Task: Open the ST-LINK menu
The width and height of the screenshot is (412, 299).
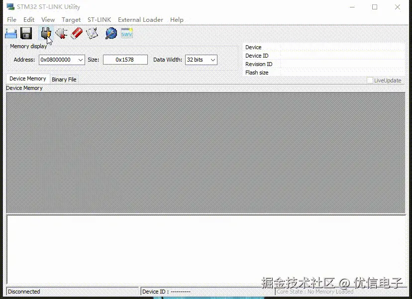Action: (x=99, y=20)
